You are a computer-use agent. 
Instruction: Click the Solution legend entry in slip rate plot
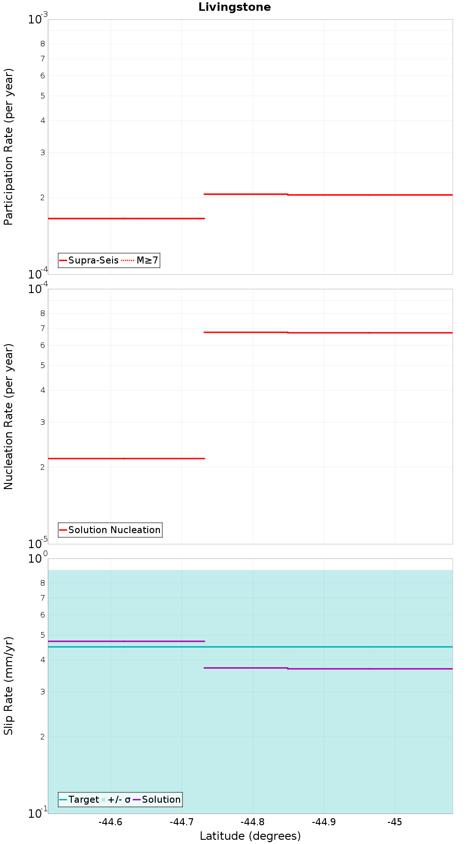coord(157,799)
